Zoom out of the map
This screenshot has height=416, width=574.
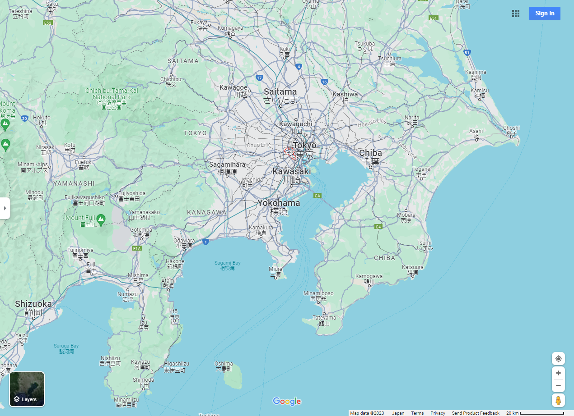(x=558, y=386)
